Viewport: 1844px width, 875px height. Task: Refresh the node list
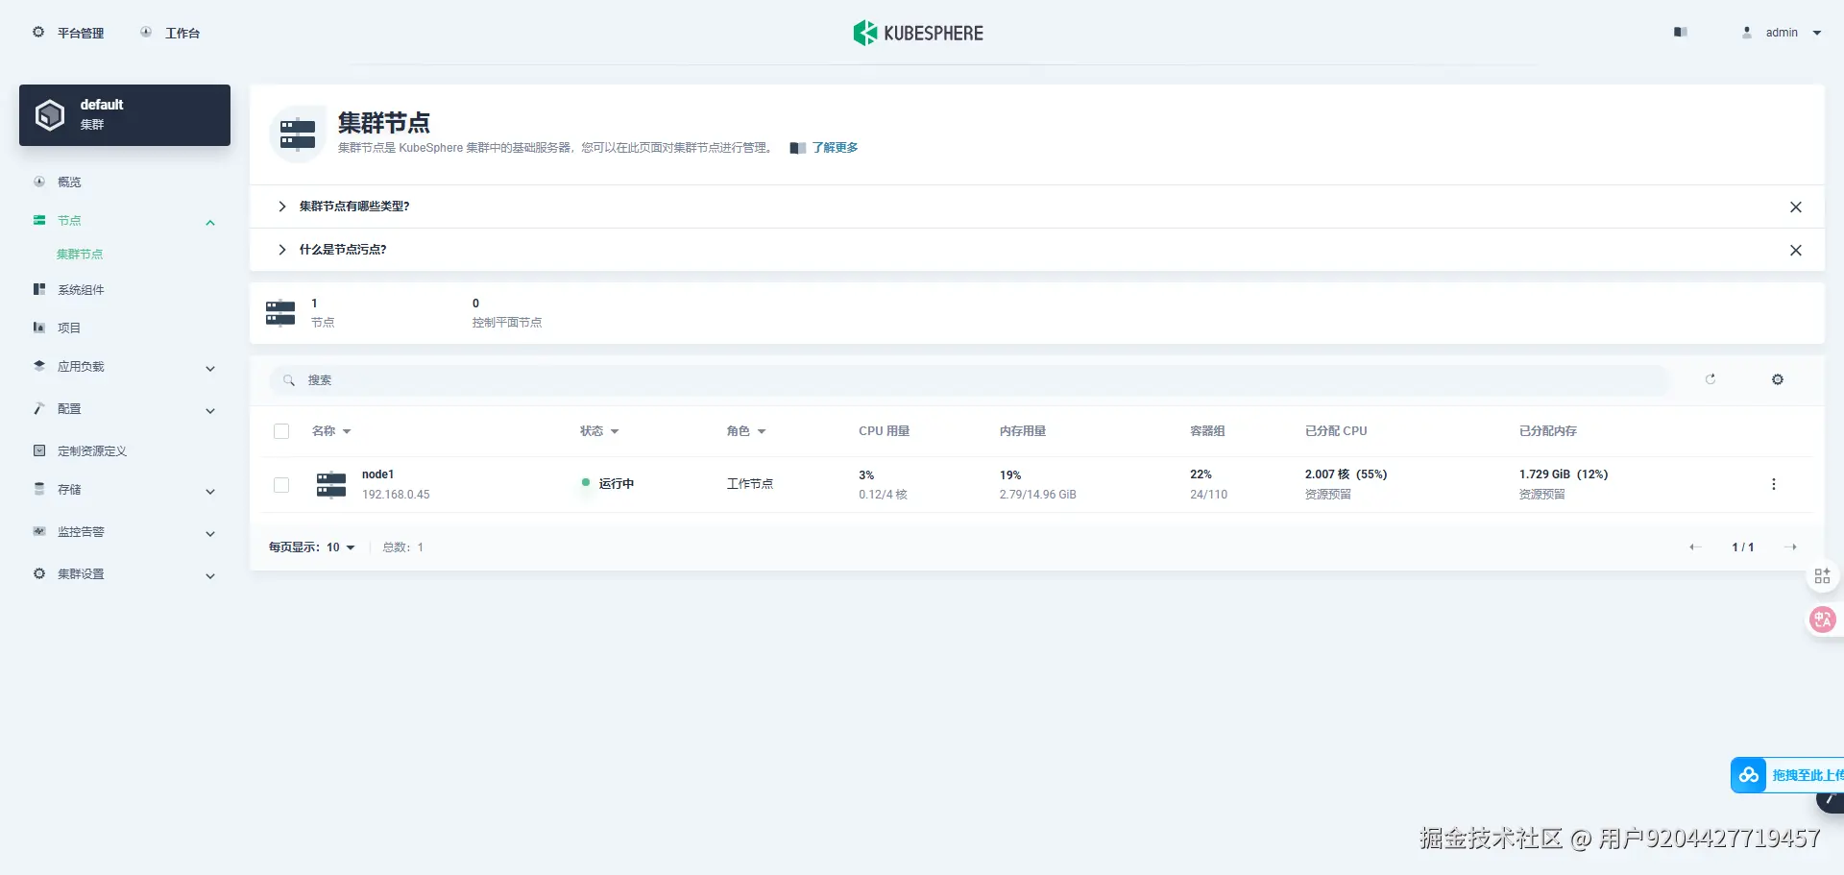tap(1711, 379)
